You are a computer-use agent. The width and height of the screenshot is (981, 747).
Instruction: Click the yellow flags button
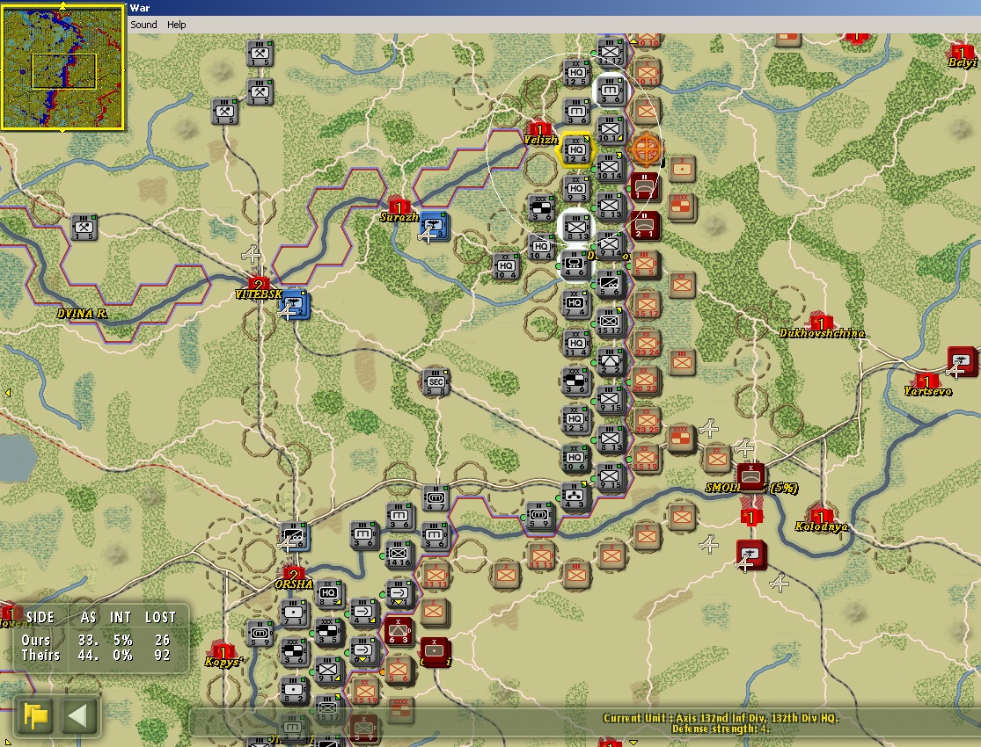(x=36, y=715)
